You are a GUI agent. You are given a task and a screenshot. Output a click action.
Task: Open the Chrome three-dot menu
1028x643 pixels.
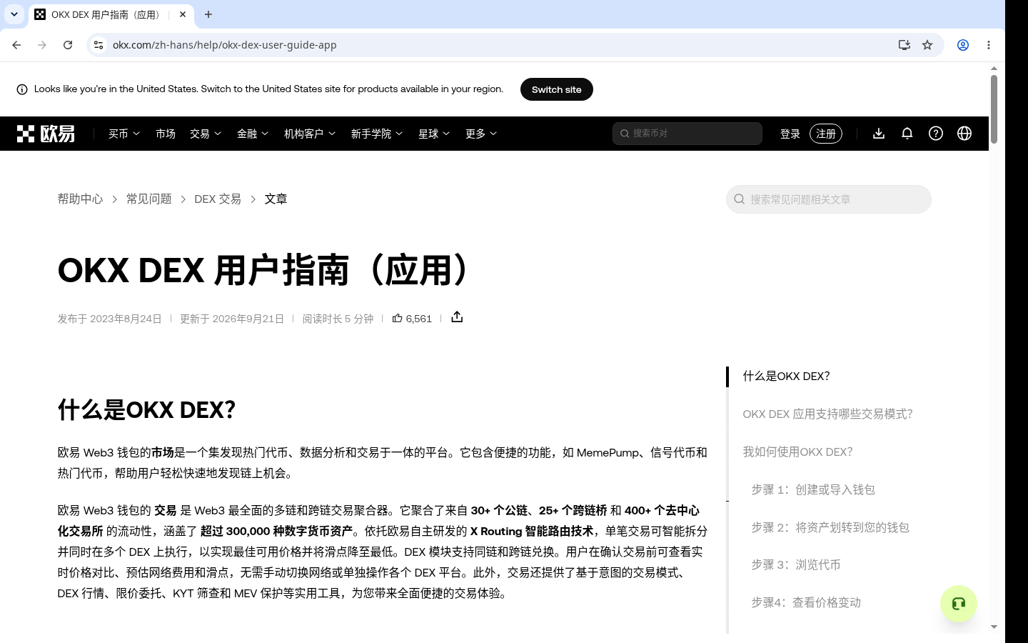(x=989, y=45)
